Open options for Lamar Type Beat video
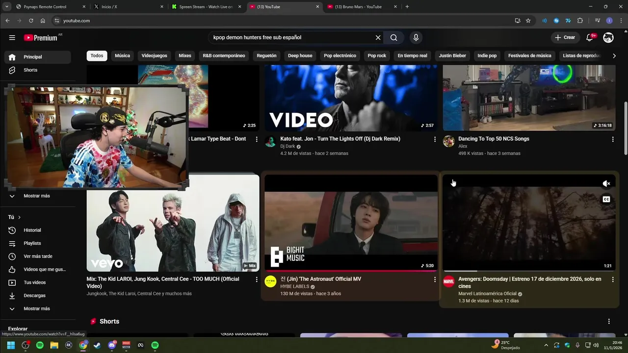 (257, 139)
